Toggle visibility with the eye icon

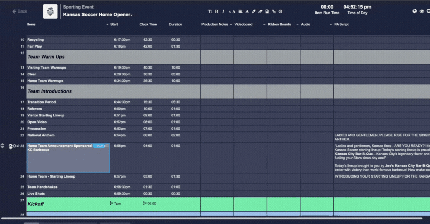pos(421,11)
